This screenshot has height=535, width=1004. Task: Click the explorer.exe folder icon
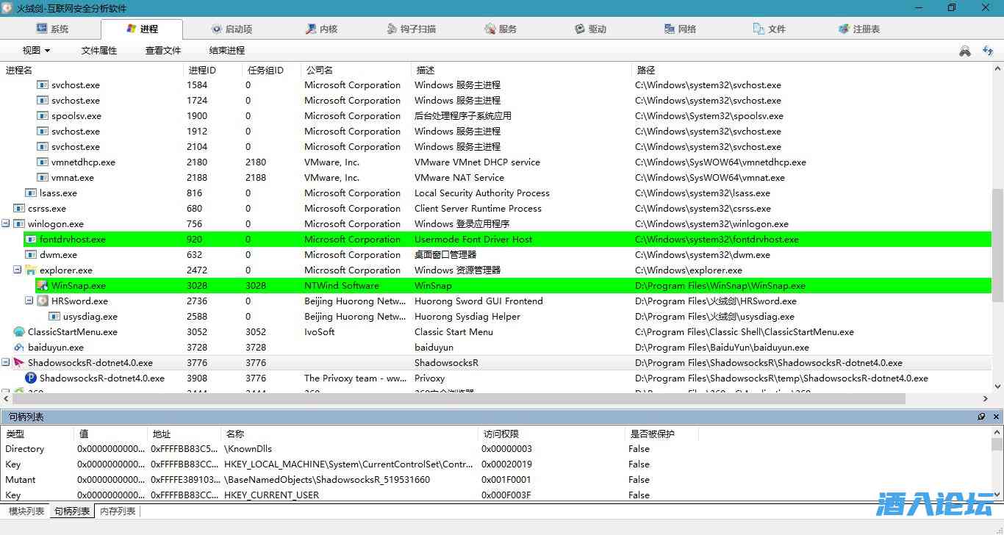coord(31,270)
